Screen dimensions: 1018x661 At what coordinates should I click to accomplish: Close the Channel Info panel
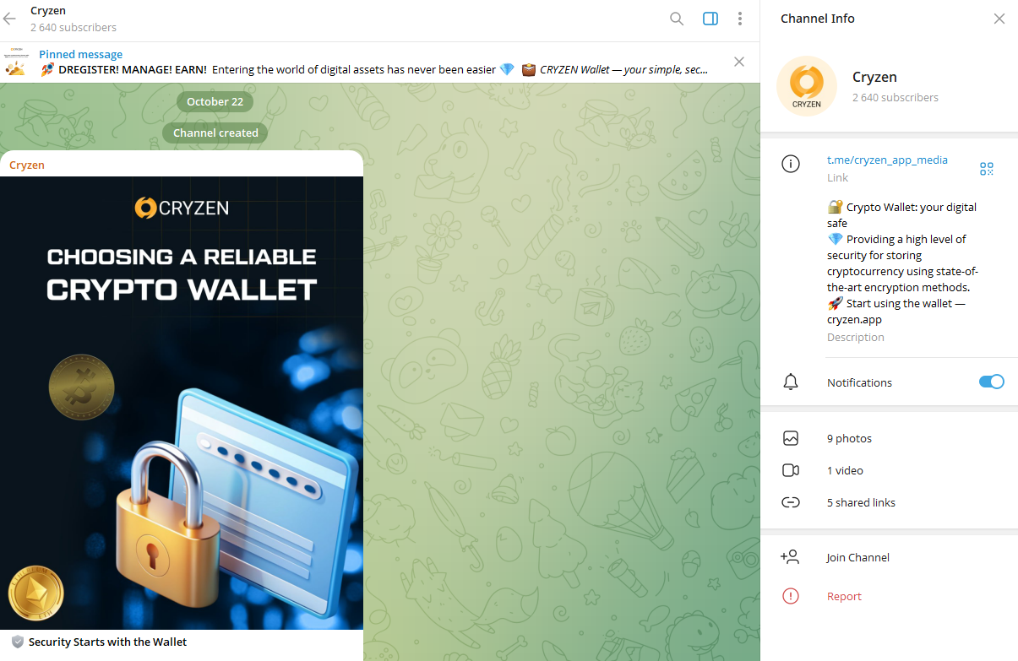click(999, 19)
